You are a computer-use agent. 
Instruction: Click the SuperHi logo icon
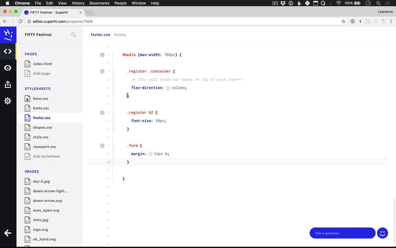coord(8,34)
